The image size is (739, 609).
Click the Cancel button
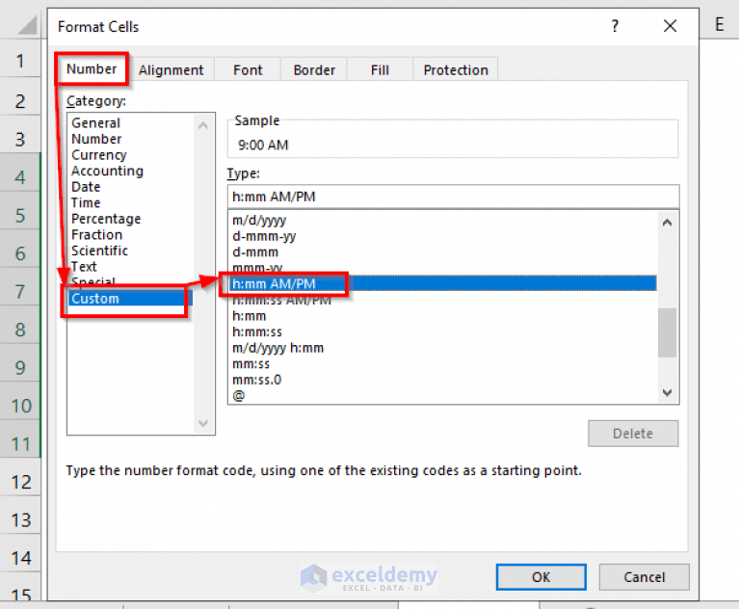pos(644,577)
